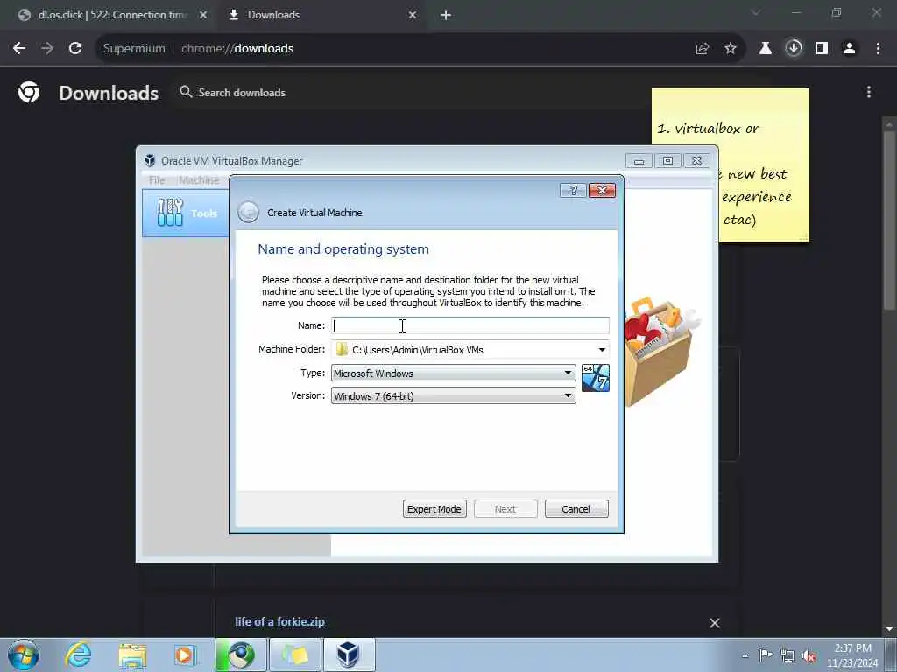Click the network tray icon

coord(788,655)
